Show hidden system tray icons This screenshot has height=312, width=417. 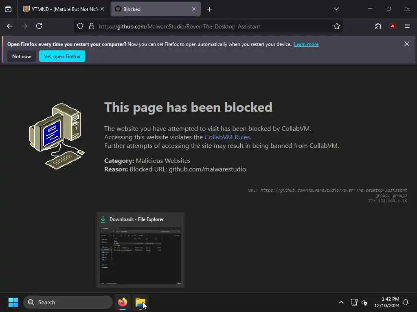click(x=341, y=302)
